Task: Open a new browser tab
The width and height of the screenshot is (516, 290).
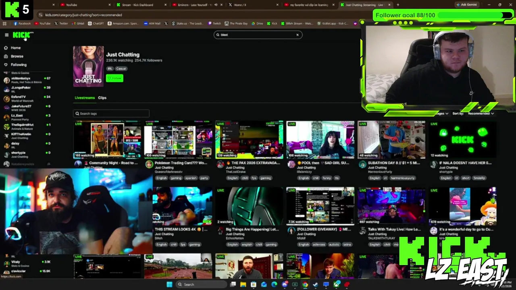Action: click(398, 5)
